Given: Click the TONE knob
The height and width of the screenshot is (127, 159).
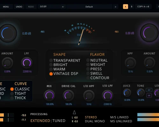Looking at the screenshot, I should pos(141,93).
